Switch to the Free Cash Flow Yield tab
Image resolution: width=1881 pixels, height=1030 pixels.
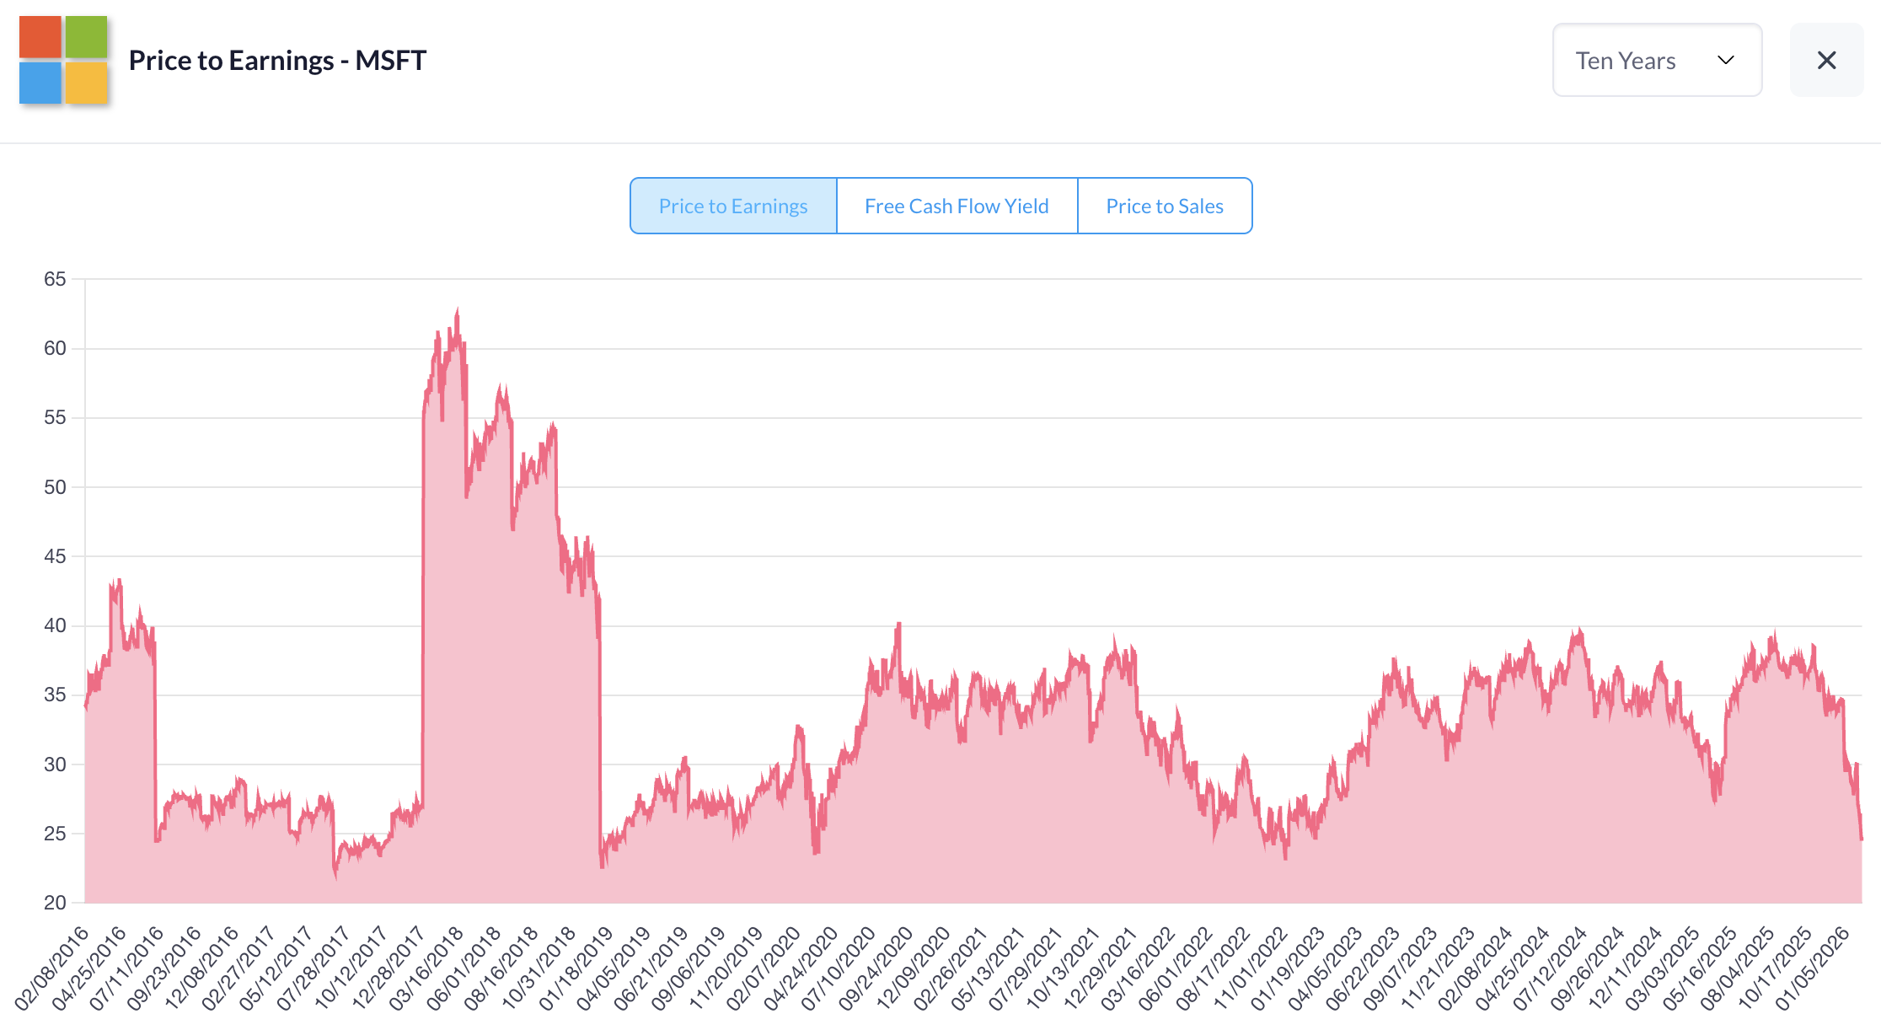coord(957,206)
